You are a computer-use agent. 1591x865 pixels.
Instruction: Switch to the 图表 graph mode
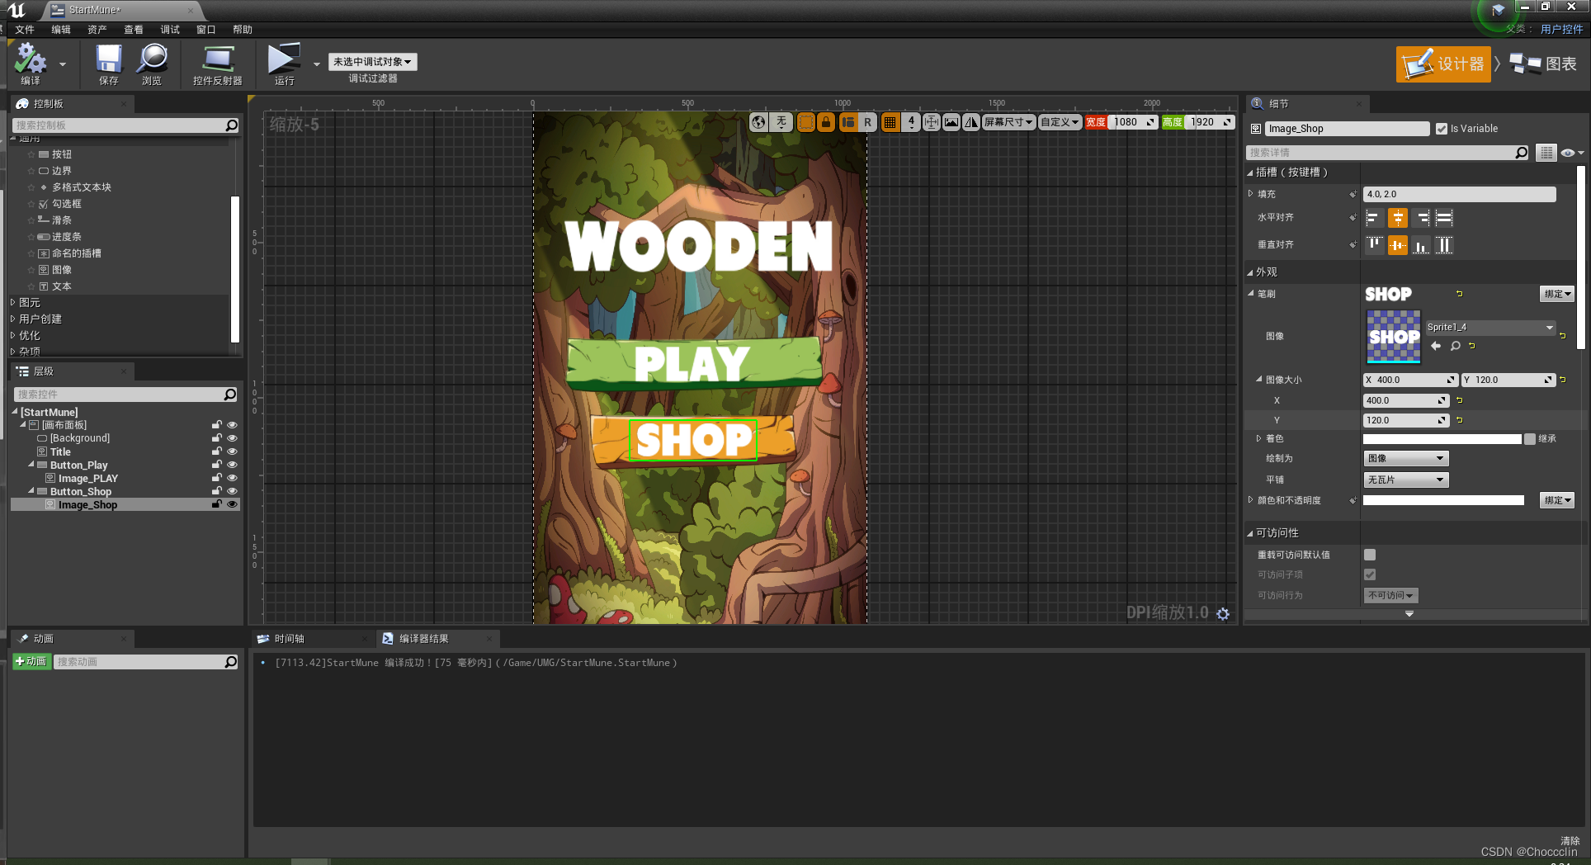coord(1543,64)
